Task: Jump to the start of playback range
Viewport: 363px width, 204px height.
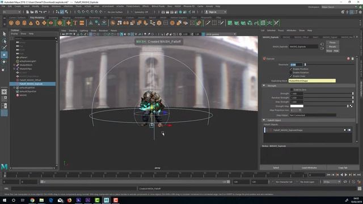Action: pos(328,175)
